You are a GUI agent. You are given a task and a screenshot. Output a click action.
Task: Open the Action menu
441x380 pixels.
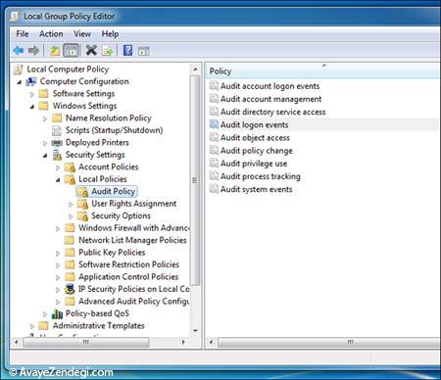(x=51, y=34)
